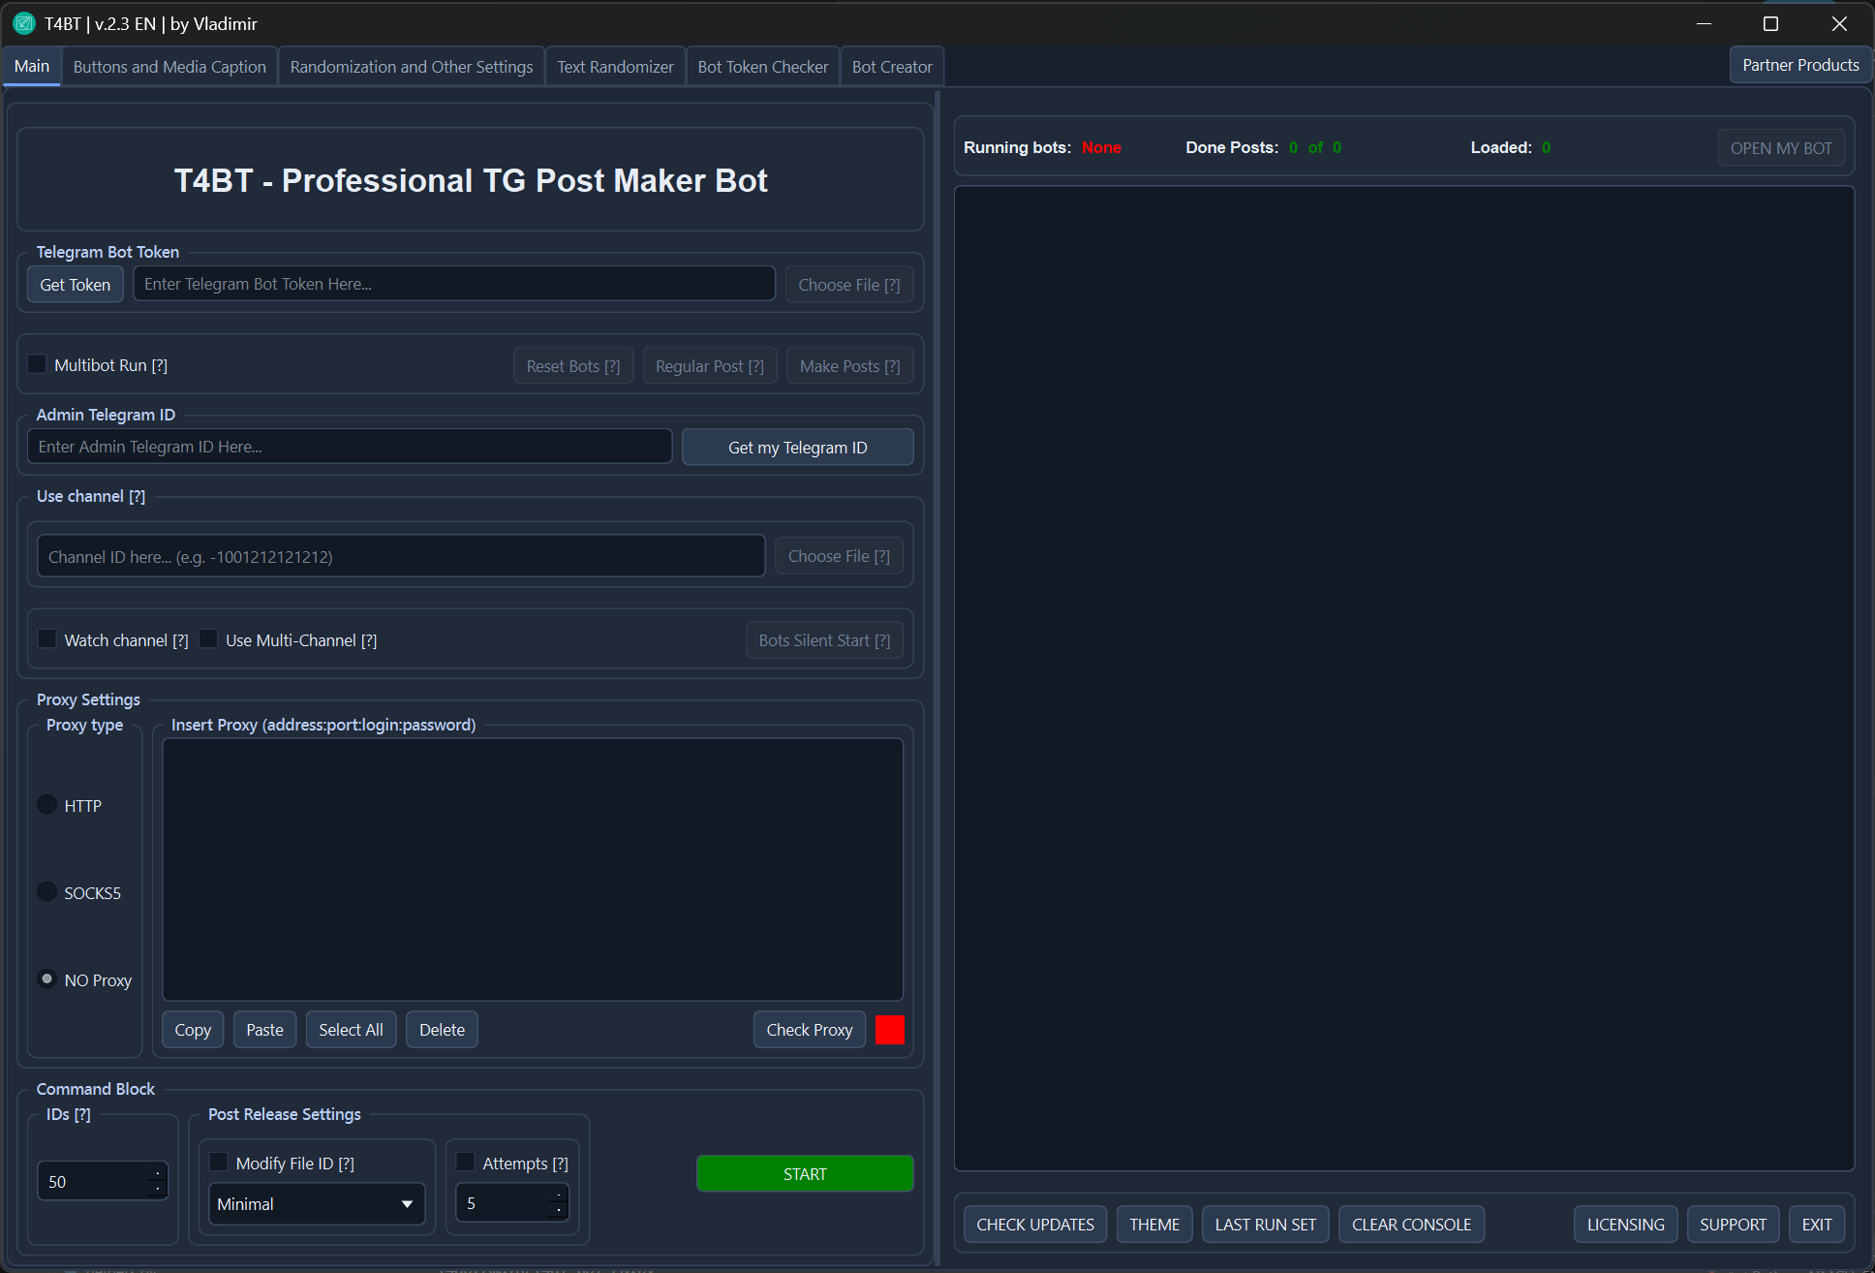The height and width of the screenshot is (1273, 1875).
Task: Open LICENSING
Action: click(x=1626, y=1225)
